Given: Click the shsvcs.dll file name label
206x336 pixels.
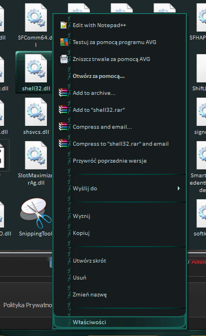Looking at the screenshot, I should tap(36, 132).
